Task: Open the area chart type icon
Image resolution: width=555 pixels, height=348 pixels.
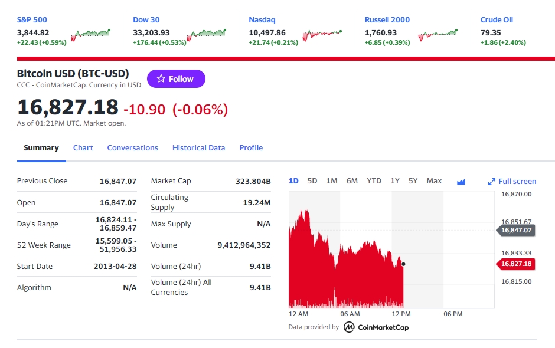Action: (x=461, y=182)
